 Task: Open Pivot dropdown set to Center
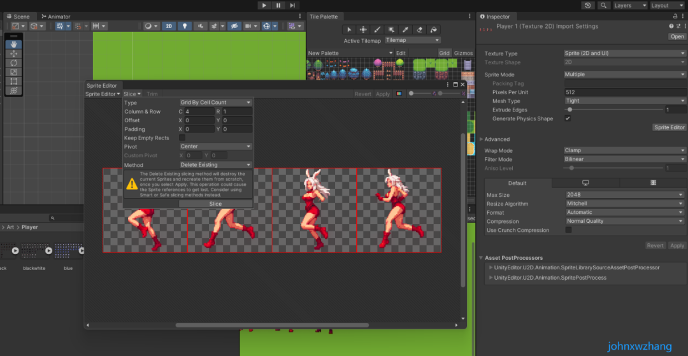pos(216,146)
